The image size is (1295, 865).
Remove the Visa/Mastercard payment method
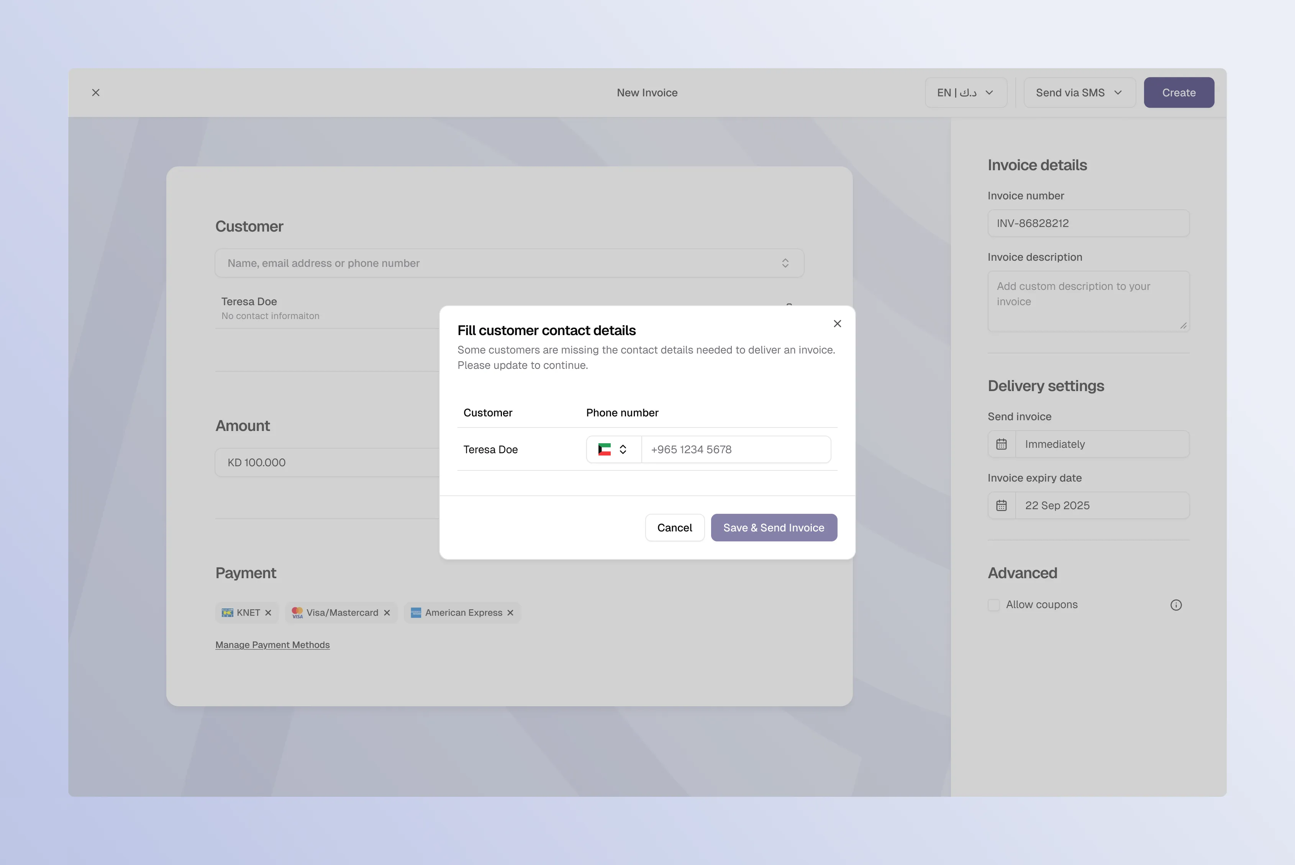click(387, 613)
